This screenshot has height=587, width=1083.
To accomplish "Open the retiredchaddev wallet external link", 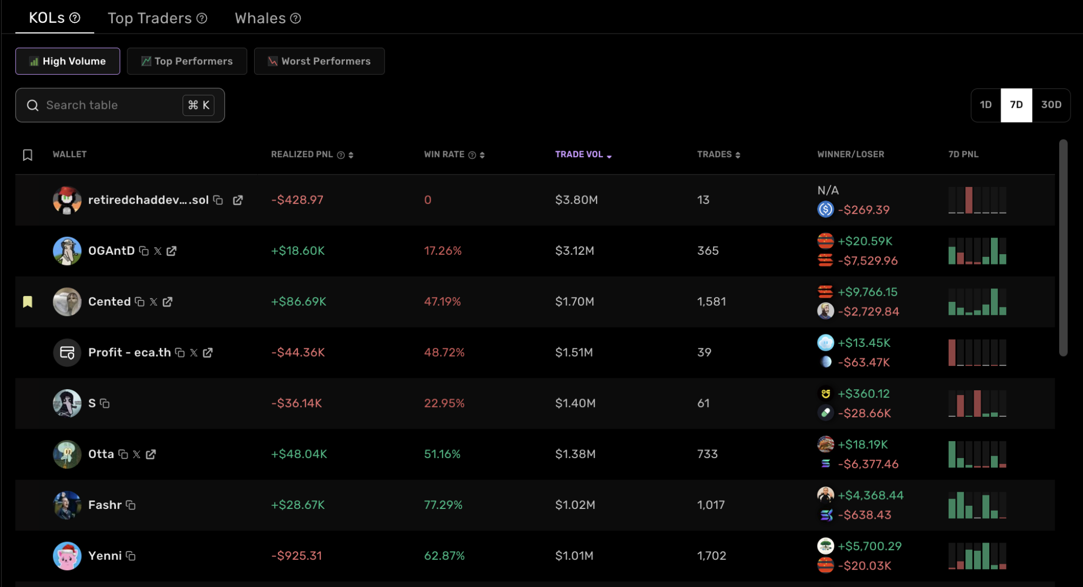I will click(x=237, y=200).
